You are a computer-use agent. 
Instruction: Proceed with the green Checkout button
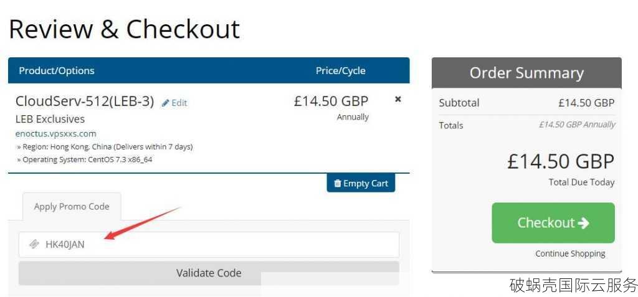point(553,223)
